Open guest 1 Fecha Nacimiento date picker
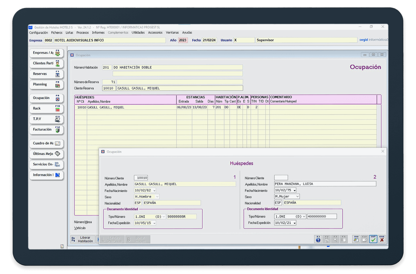The image size is (416, 274). (154, 191)
